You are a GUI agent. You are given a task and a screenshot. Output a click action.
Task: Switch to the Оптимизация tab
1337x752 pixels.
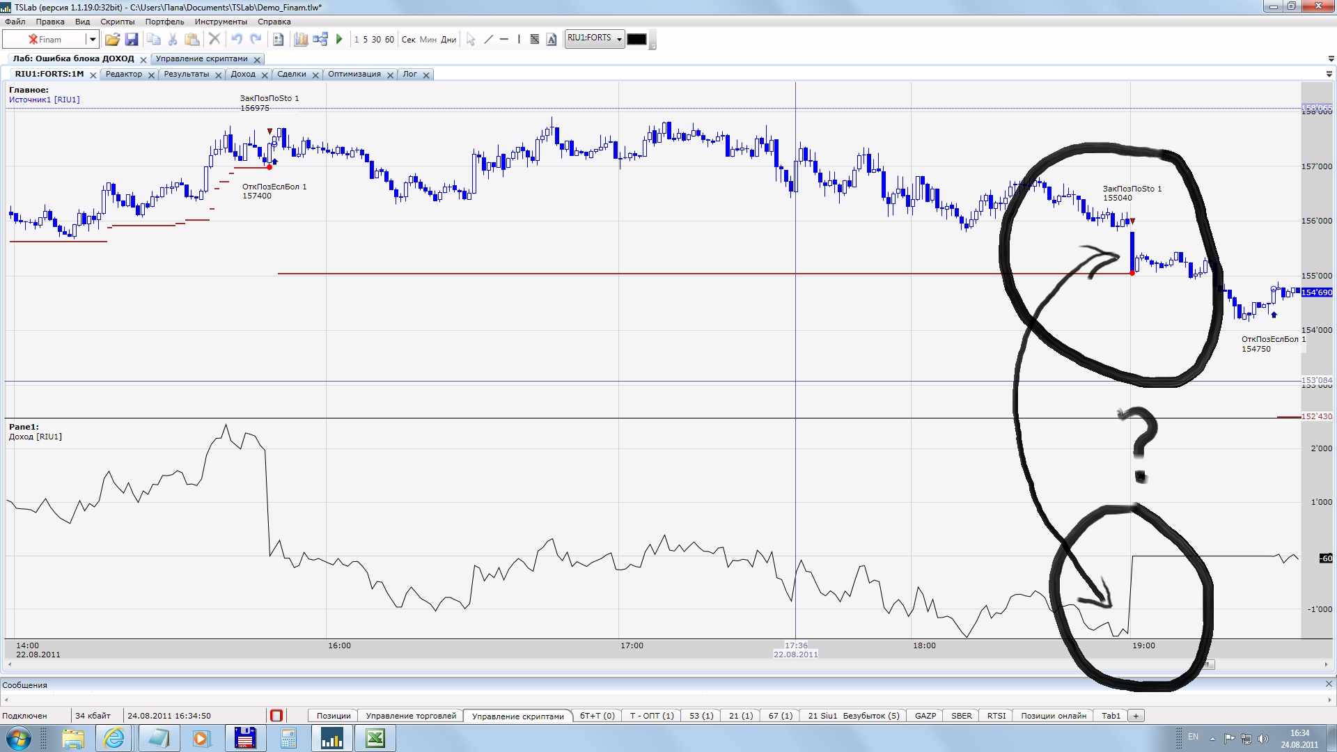coord(354,74)
